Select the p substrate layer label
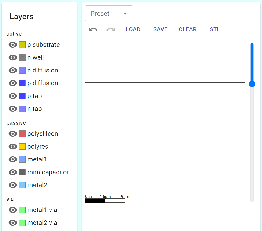The width and height of the screenshot is (262, 231). (43, 45)
